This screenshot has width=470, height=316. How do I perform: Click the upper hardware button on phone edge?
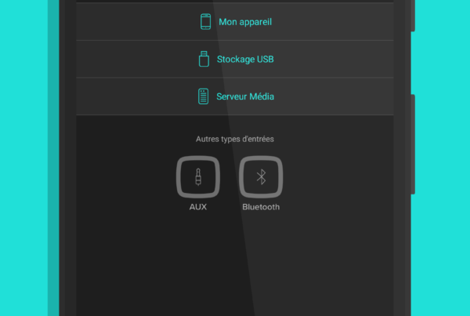point(413,16)
